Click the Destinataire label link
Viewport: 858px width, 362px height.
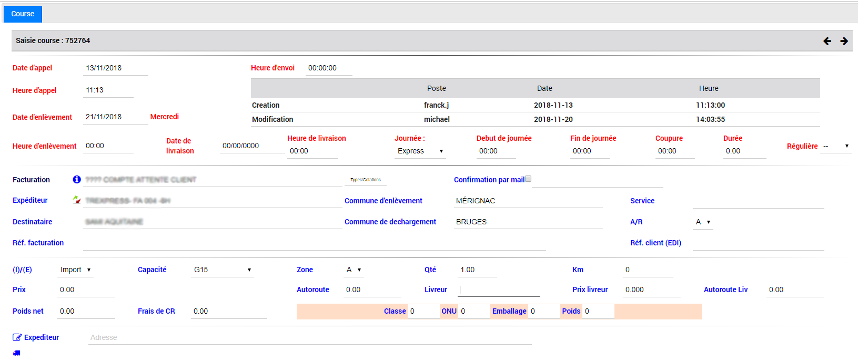click(x=33, y=222)
